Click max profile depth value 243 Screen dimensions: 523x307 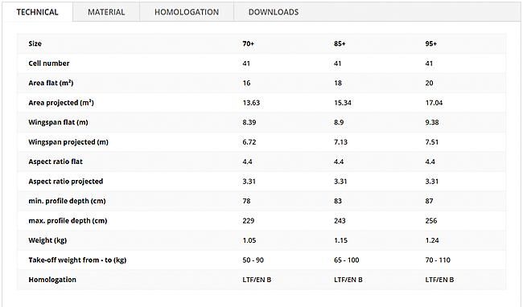(340, 220)
